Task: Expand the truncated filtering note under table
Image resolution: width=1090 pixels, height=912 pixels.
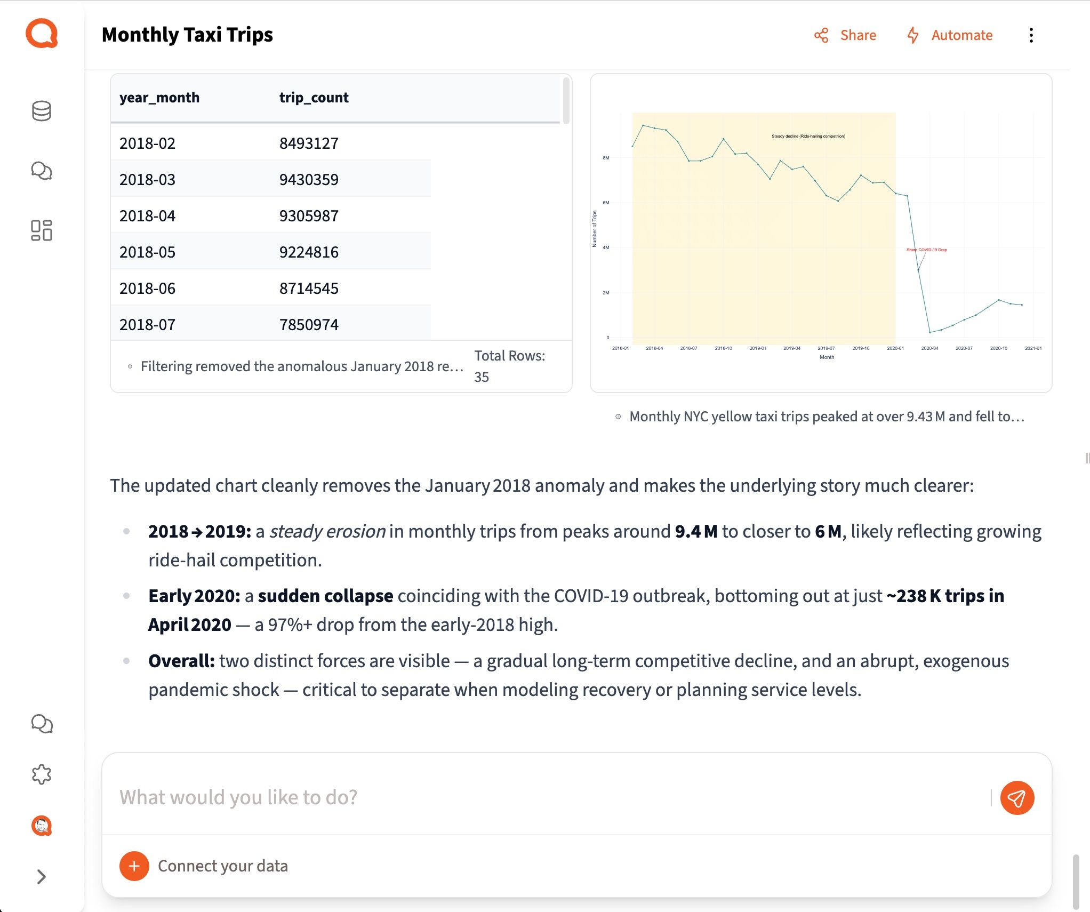Action: [301, 366]
